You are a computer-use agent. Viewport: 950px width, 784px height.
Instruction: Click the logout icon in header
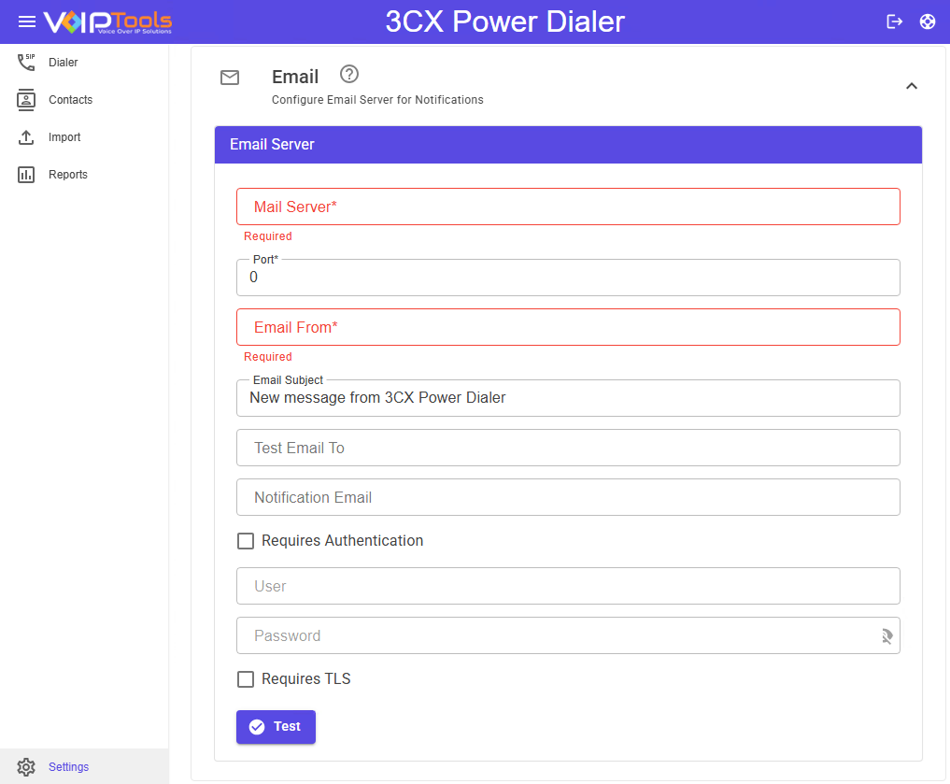pos(894,21)
